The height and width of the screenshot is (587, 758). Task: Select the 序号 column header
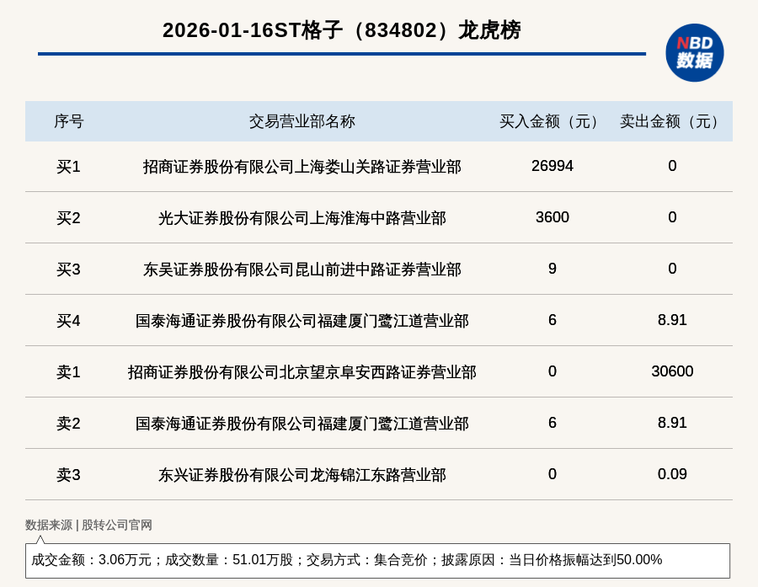(x=68, y=121)
